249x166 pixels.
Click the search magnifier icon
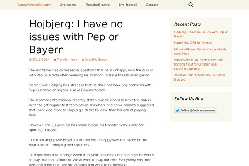point(191,5)
